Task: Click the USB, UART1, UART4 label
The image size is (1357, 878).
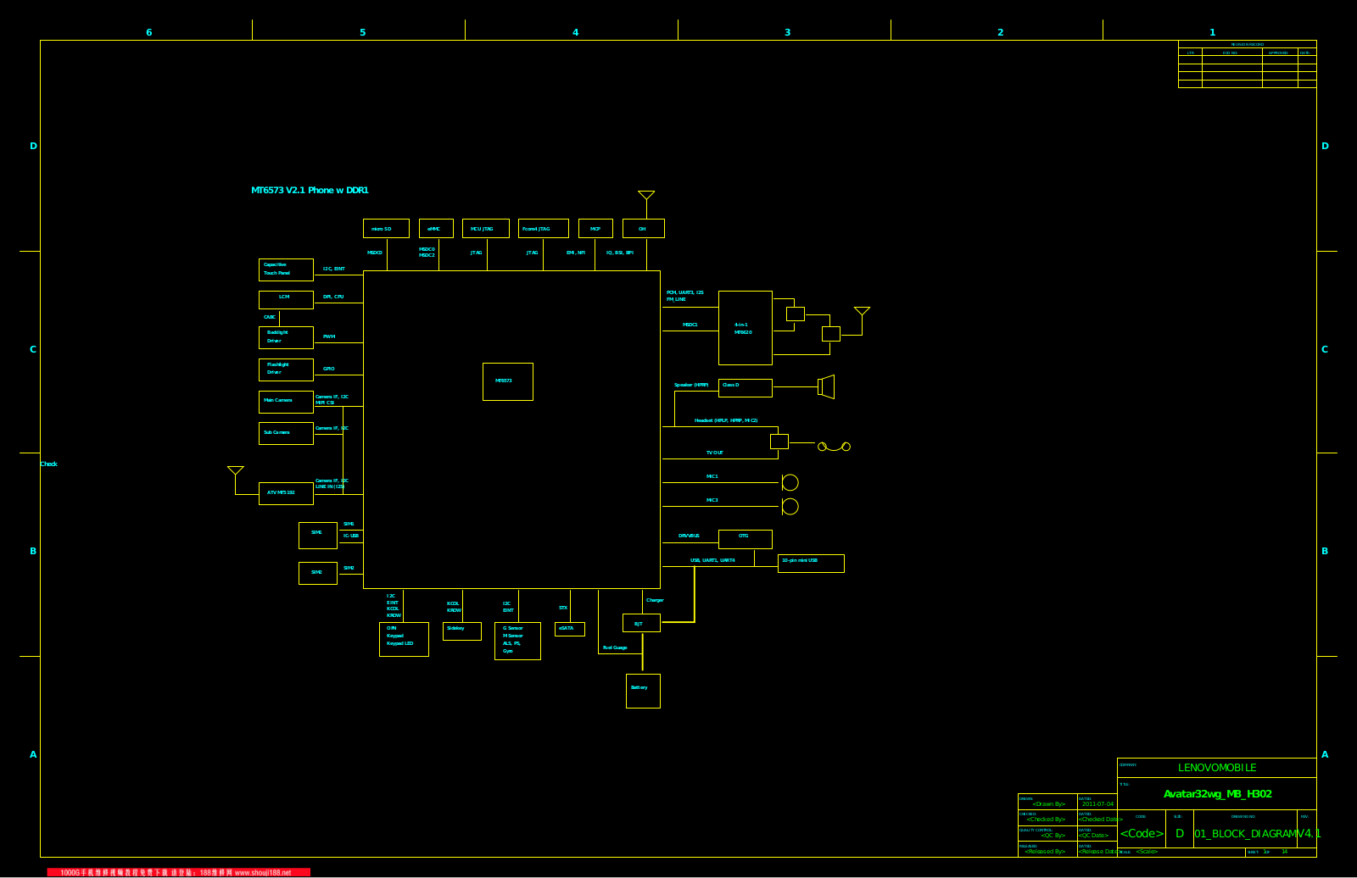Action: tap(712, 560)
